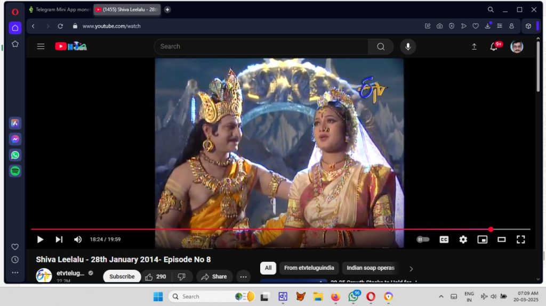Select the Indian soap operas chip
Image resolution: width=546 pixels, height=306 pixels.
click(x=371, y=268)
